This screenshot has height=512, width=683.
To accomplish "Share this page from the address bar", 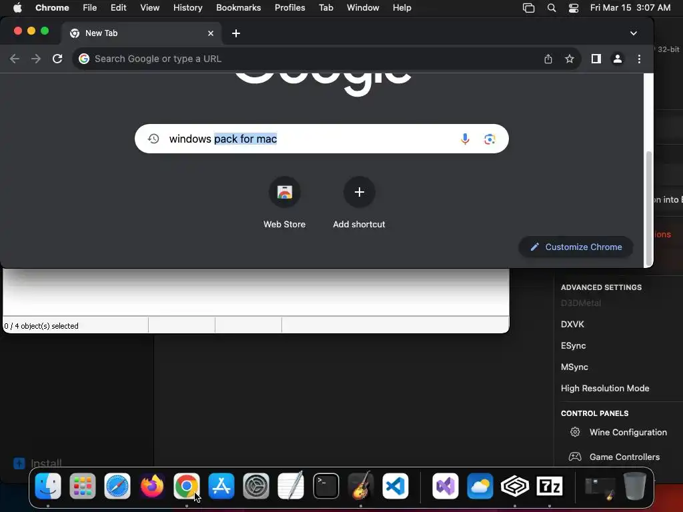I will pos(548,59).
